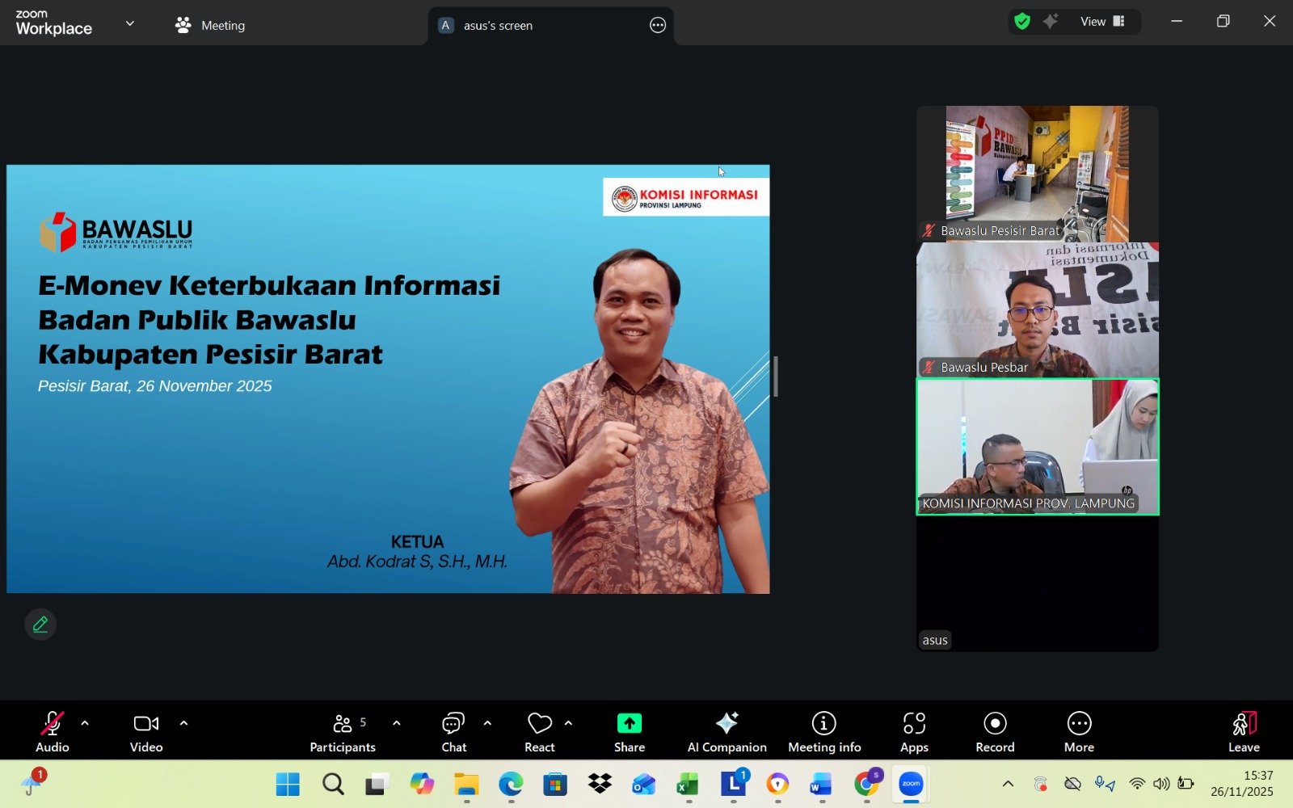Open the AI Companion panel
Viewport: 1293px width, 808px height.
727,731
